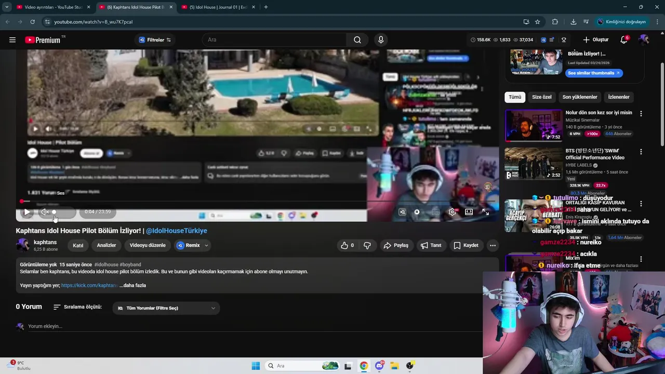The image size is (665, 374).
Task: Focus the YouTube Ara search box
Action: [274, 39]
